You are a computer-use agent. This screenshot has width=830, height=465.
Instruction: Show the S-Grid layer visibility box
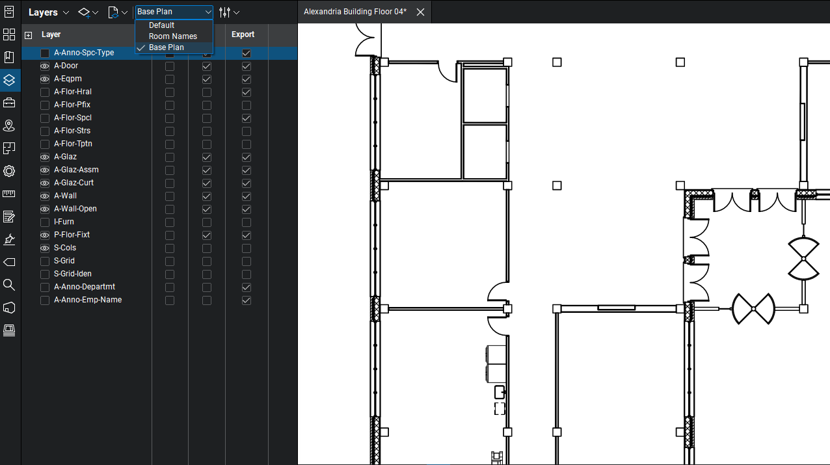coord(45,261)
